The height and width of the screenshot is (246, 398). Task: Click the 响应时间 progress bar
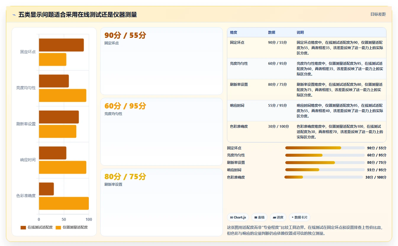point(325,170)
